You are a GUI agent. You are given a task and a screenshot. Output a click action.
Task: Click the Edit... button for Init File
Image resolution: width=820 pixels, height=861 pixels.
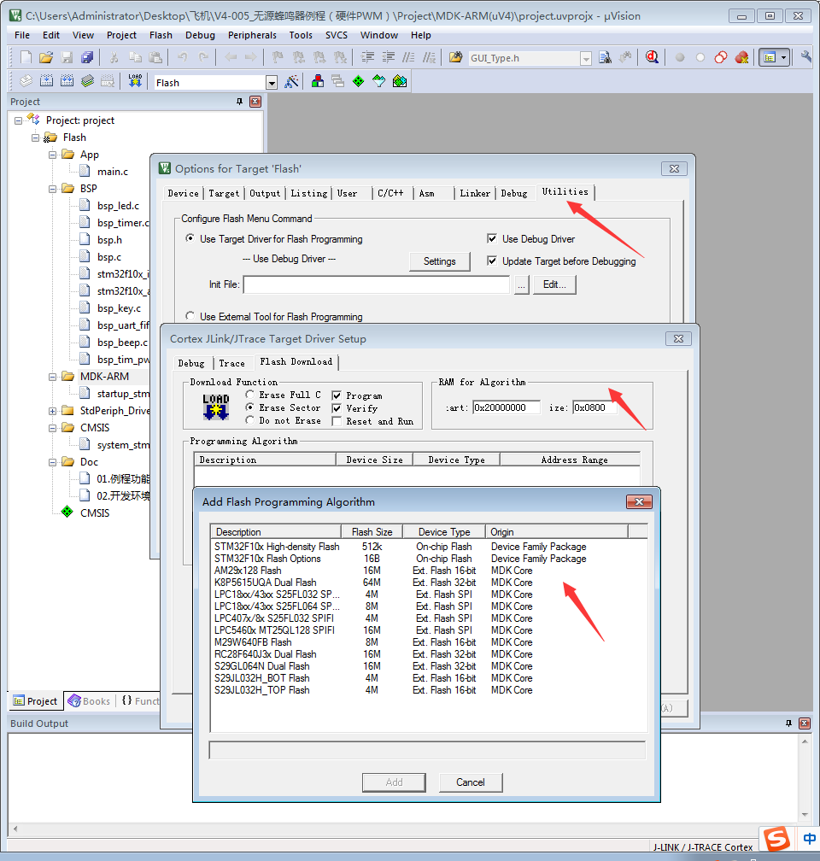pos(554,284)
